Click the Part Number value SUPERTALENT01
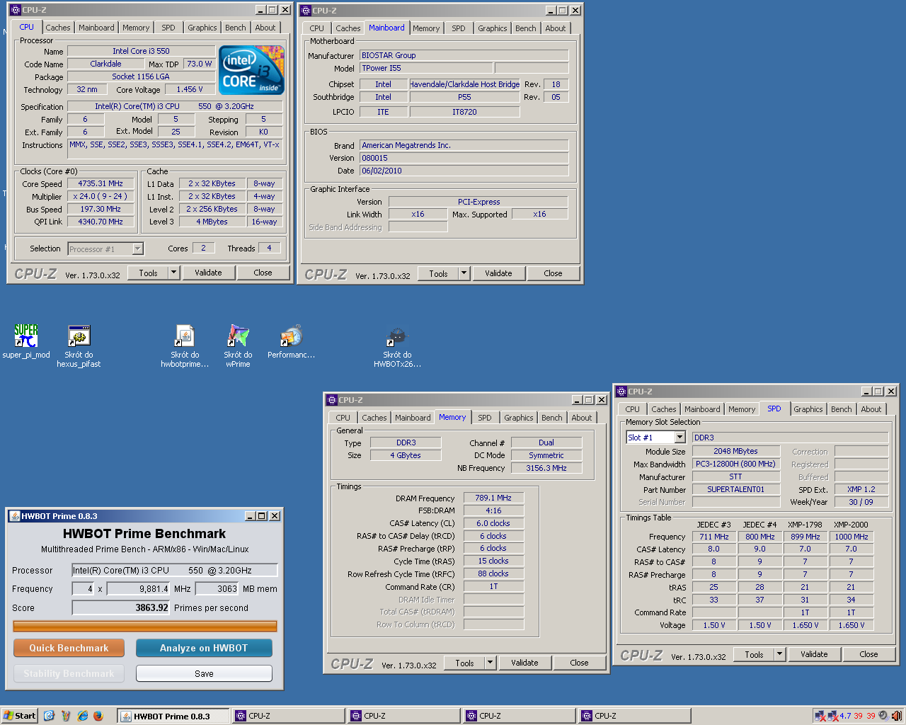Image resolution: width=906 pixels, height=725 pixels. pyautogui.click(x=736, y=489)
